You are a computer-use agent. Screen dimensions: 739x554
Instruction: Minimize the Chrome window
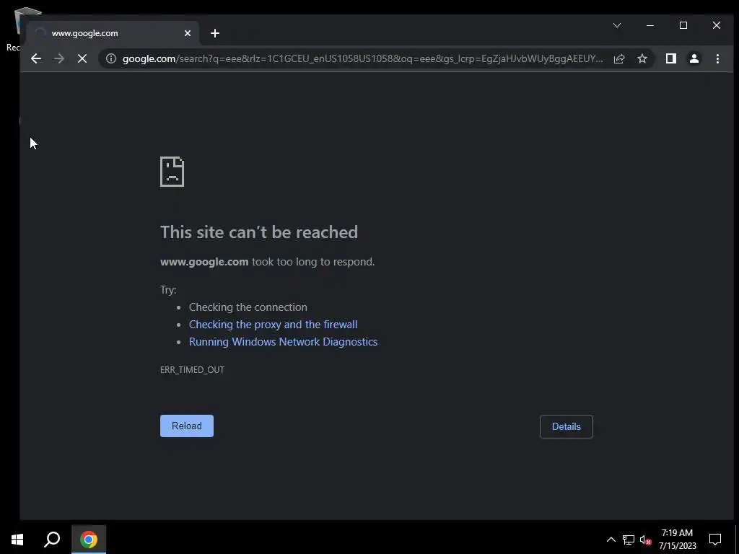(x=650, y=25)
